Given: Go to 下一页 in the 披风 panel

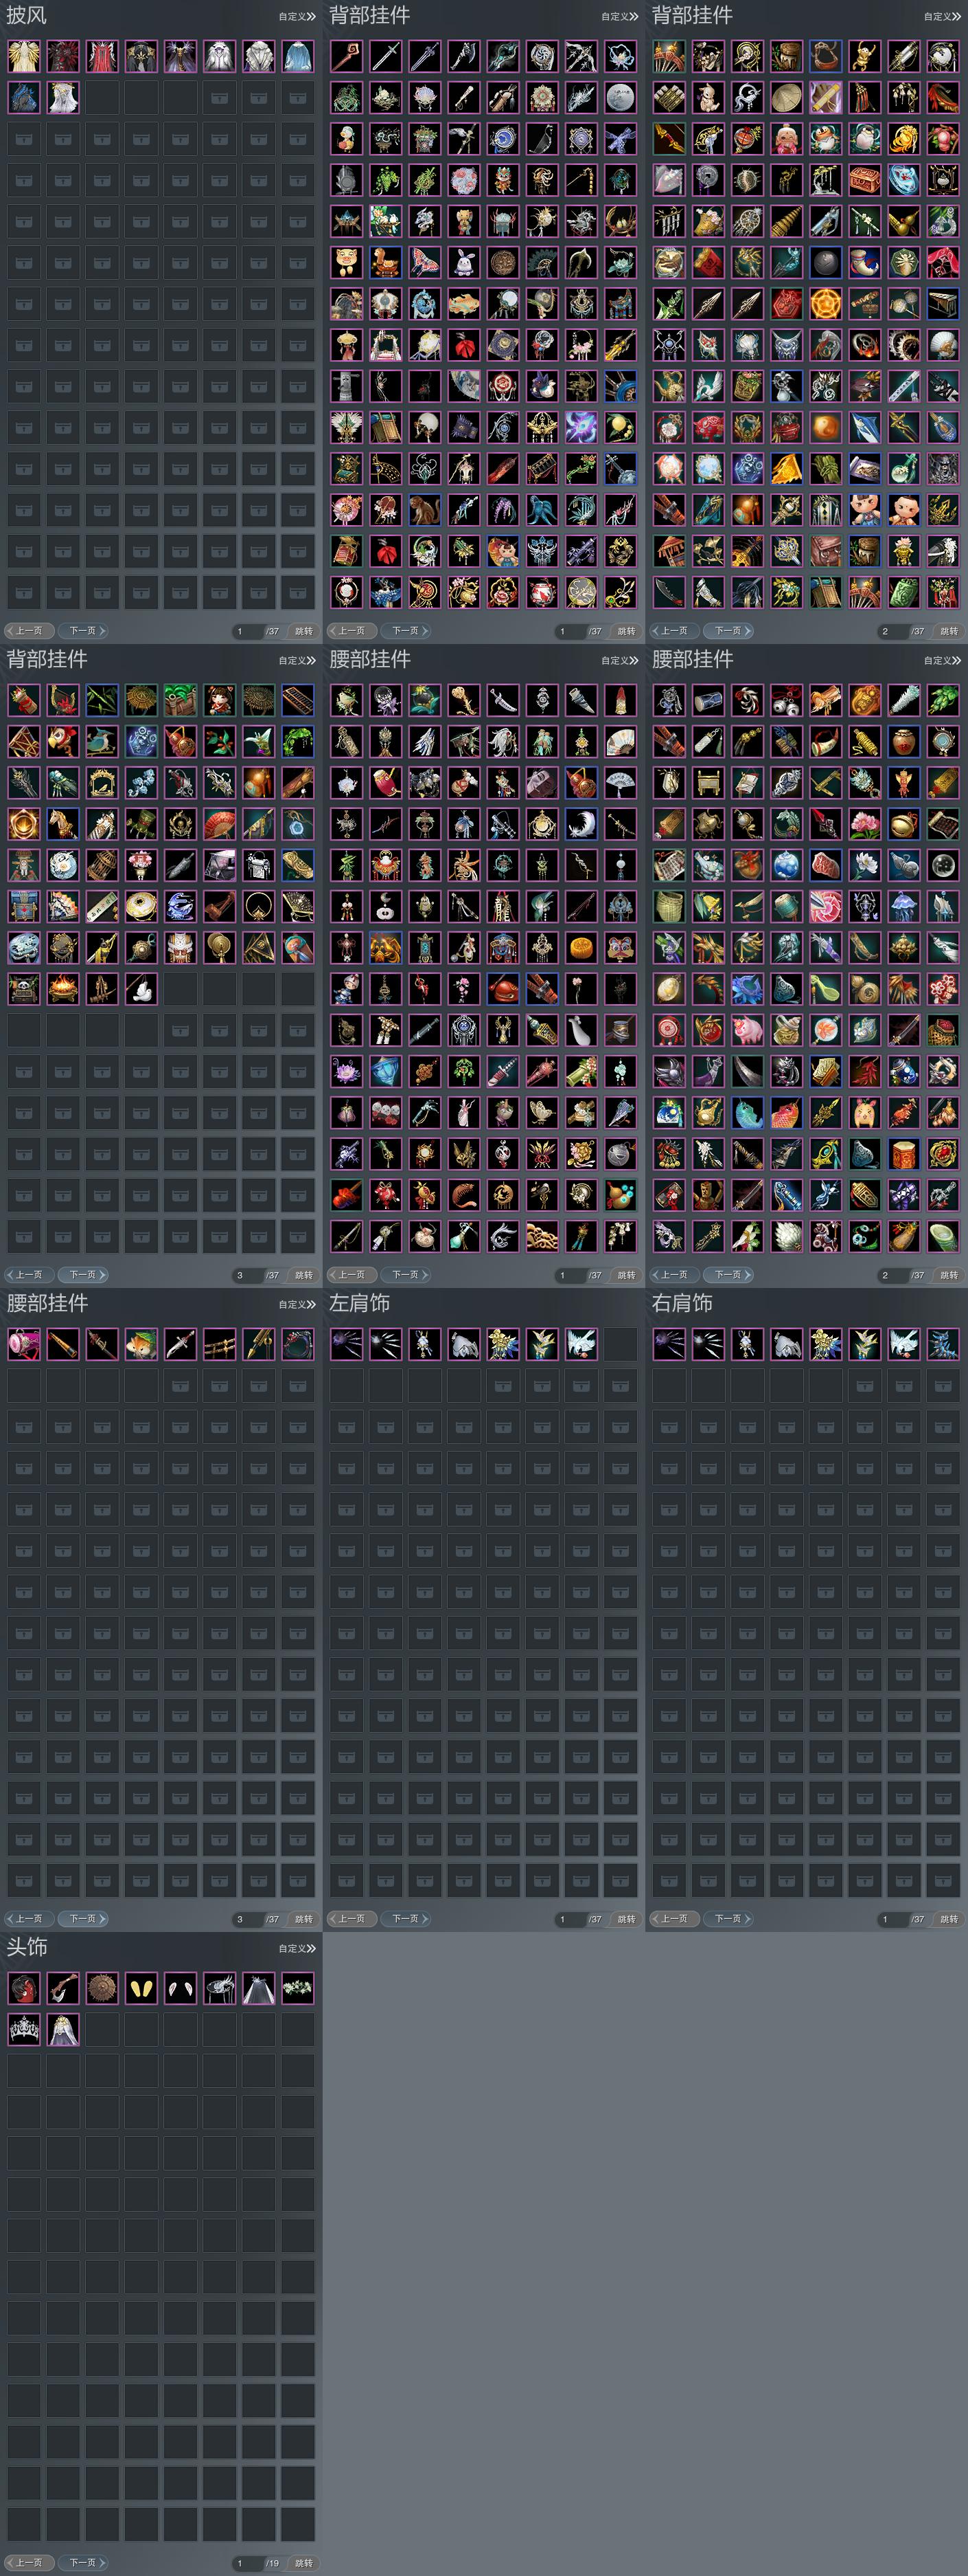Looking at the screenshot, I should click(x=84, y=631).
